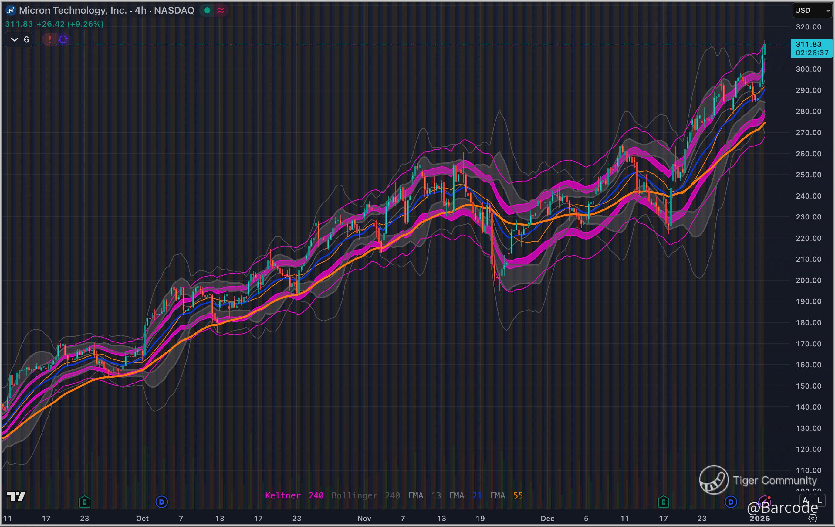Click the pink approximate-data warning icon
This screenshot has width=835, height=527.
tap(221, 10)
